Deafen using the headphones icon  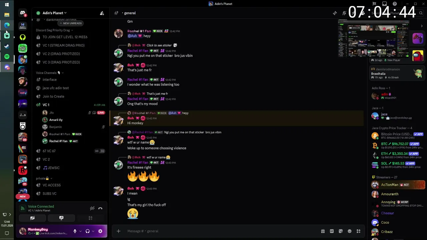tap(87, 231)
